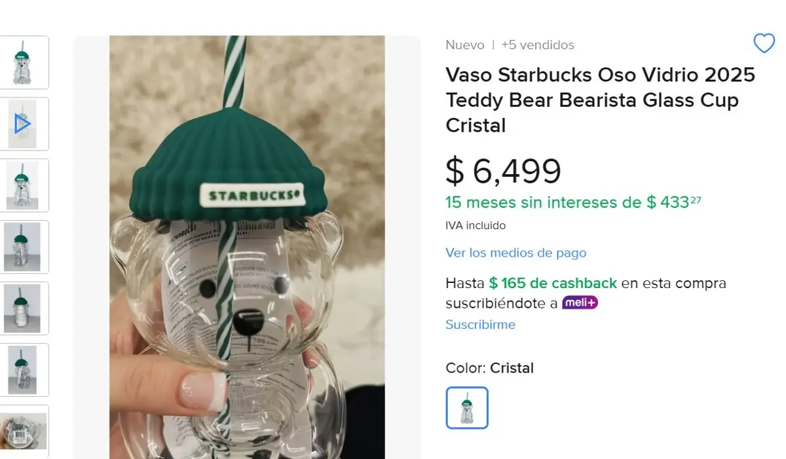Add the product to favorites with the heart icon

point(764,43)
